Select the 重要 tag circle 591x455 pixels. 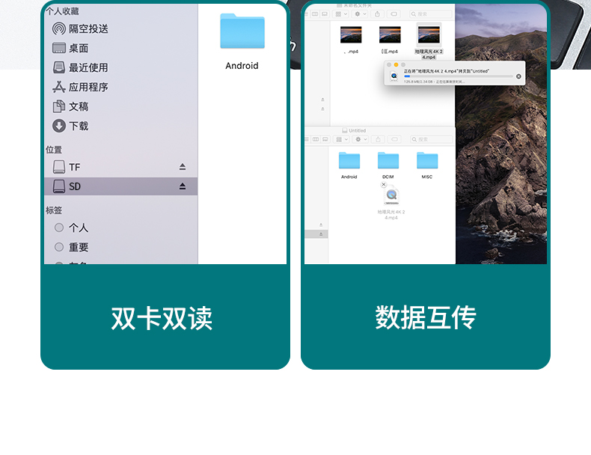pos(59,247)
